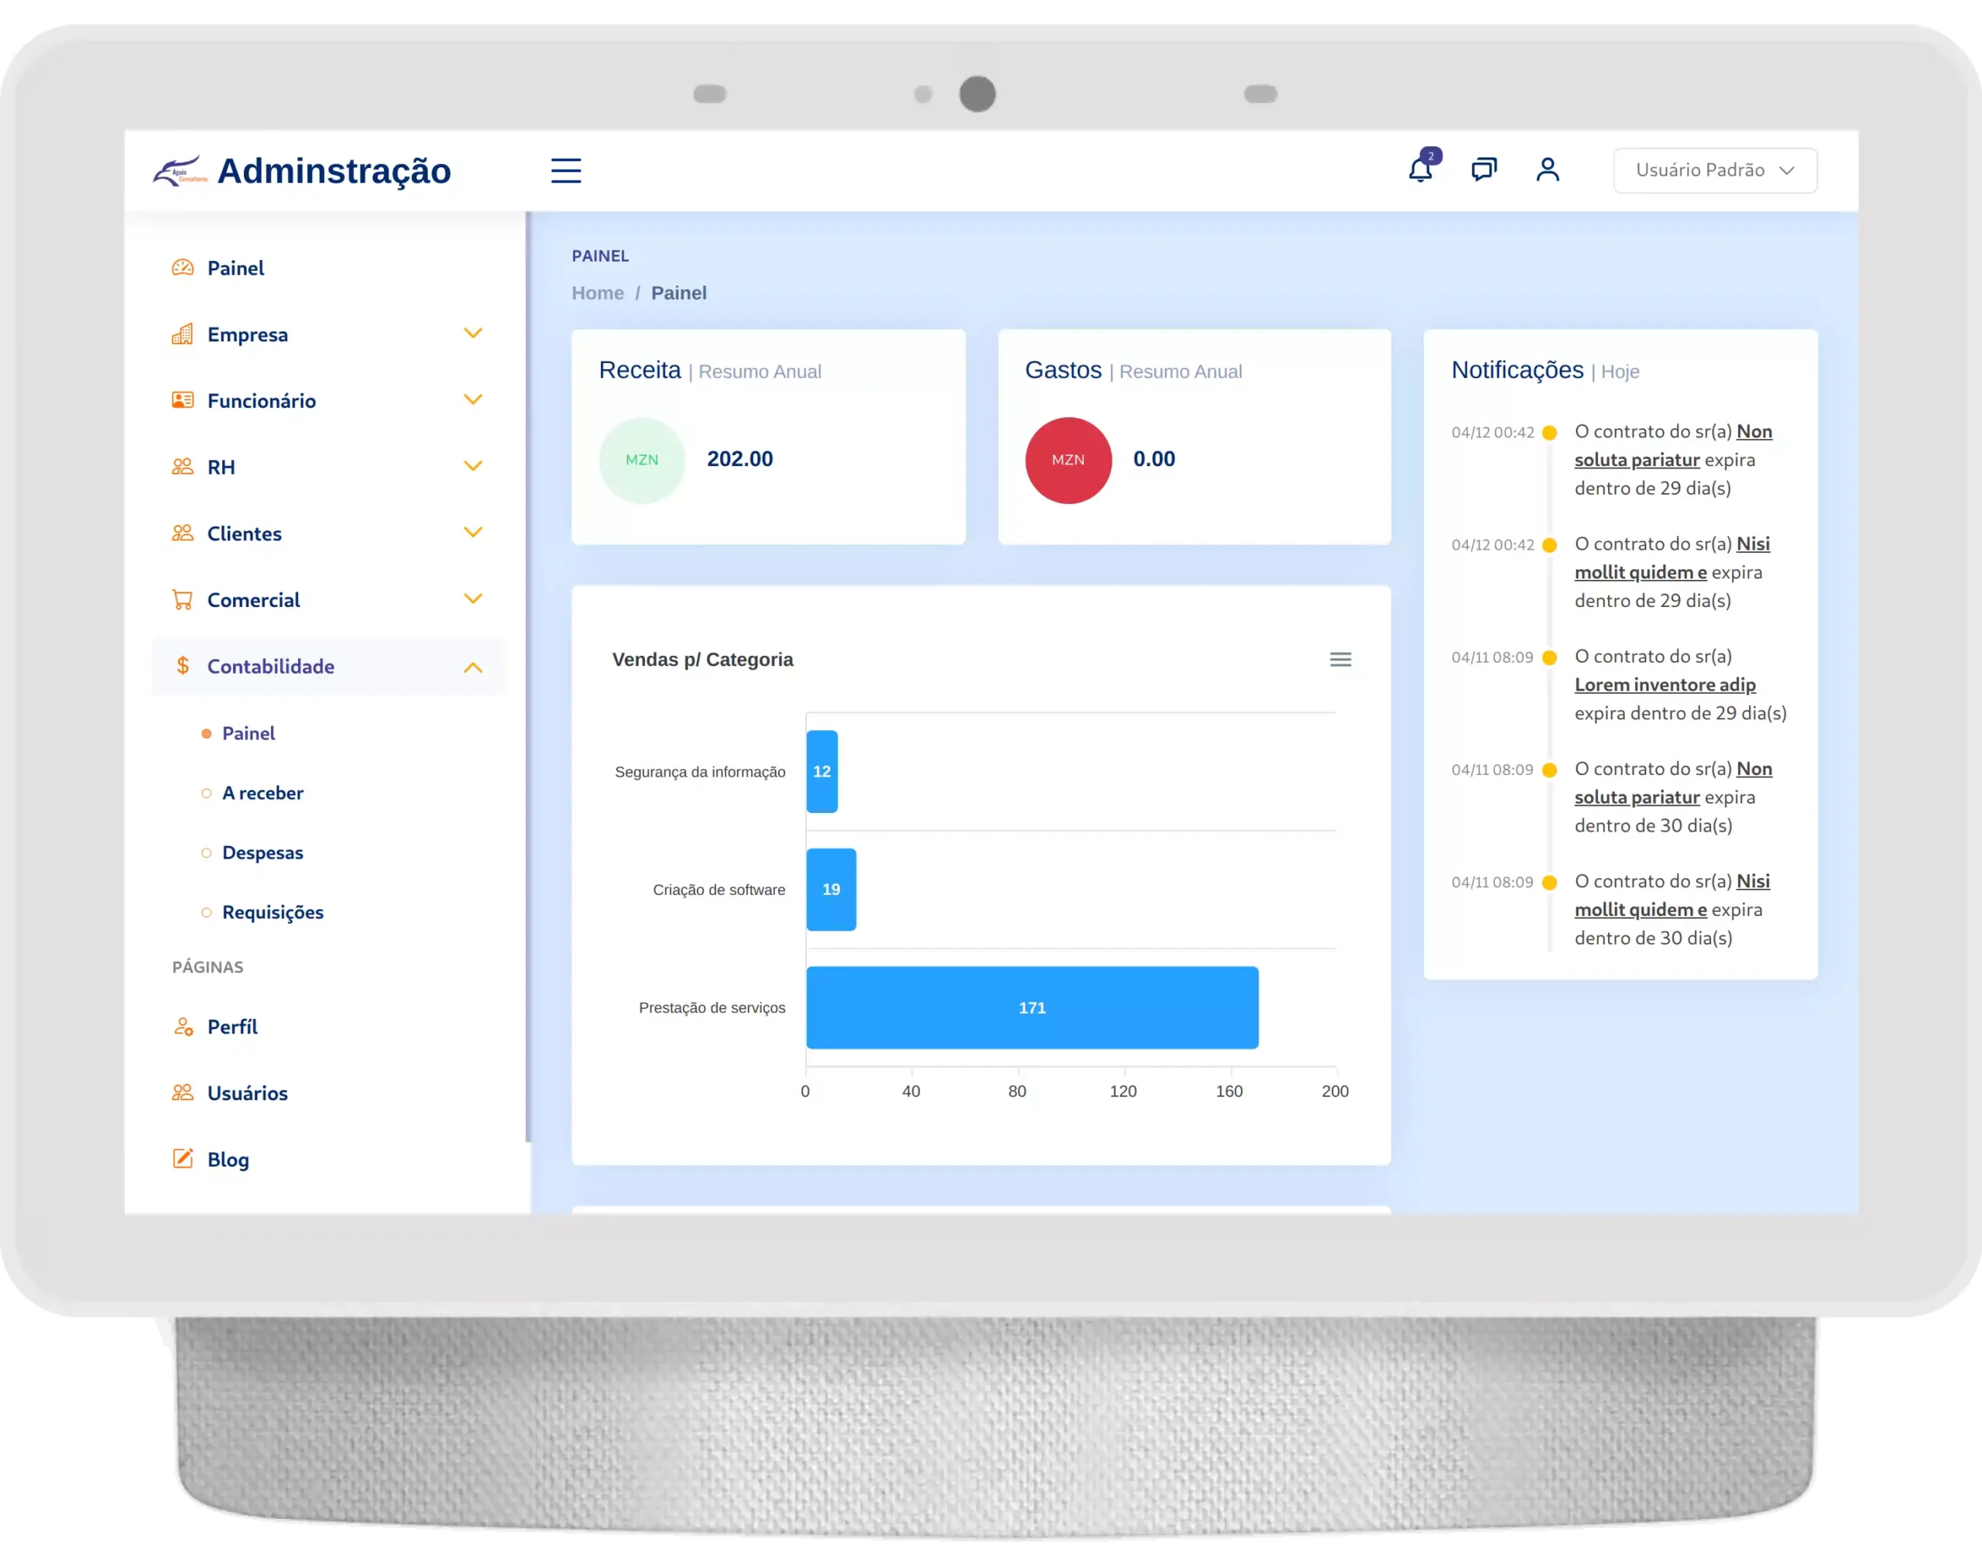Image resolution: width=1982 pixels, height=1550 pixels.
Task: Open the Despesas submenu item
Action: tap(262, 853)
